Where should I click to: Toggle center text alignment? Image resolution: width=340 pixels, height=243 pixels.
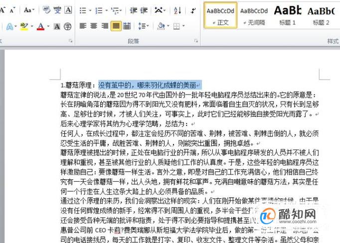coord(94,26)
